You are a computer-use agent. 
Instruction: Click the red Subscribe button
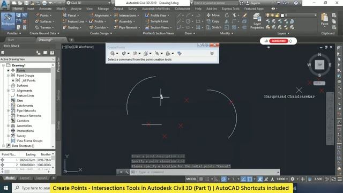(x=279, y=41)
